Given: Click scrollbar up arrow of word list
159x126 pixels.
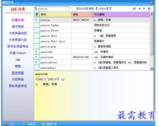Looking at the screenshot, I should click(151, 14).
